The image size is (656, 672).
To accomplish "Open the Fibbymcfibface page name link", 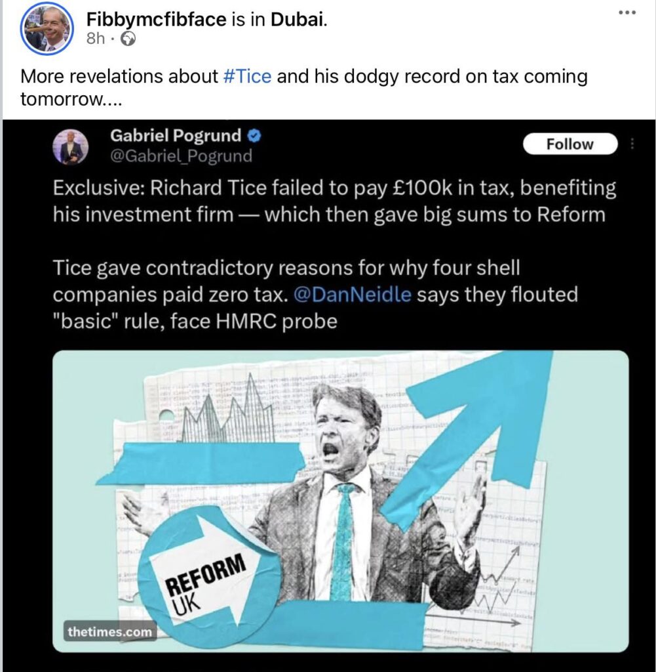I will (156, 19).
